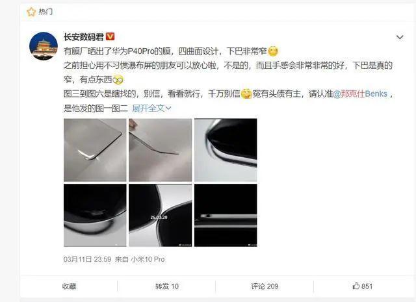Click the 小米10 Pro source link

click(148, 259)
